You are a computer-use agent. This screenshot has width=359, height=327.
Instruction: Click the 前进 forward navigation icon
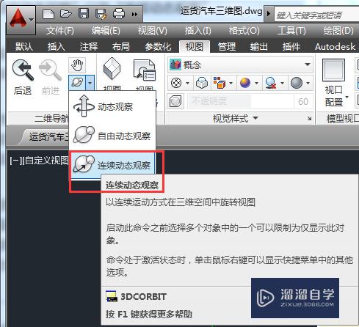point(50,70)
